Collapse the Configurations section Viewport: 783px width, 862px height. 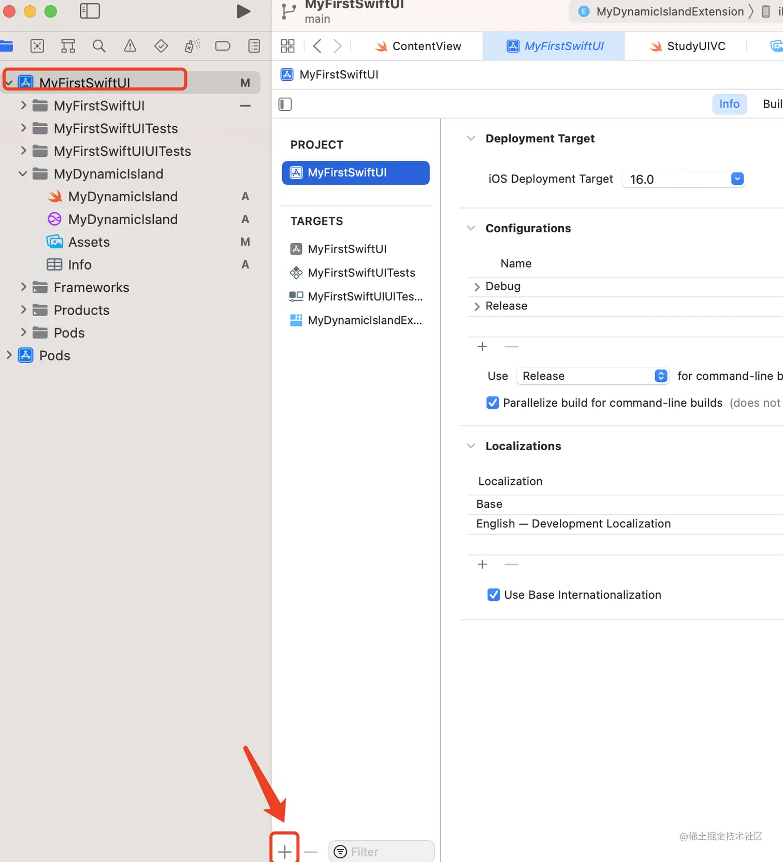click(471, 228)
